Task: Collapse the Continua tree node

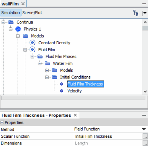Action: 3,22
